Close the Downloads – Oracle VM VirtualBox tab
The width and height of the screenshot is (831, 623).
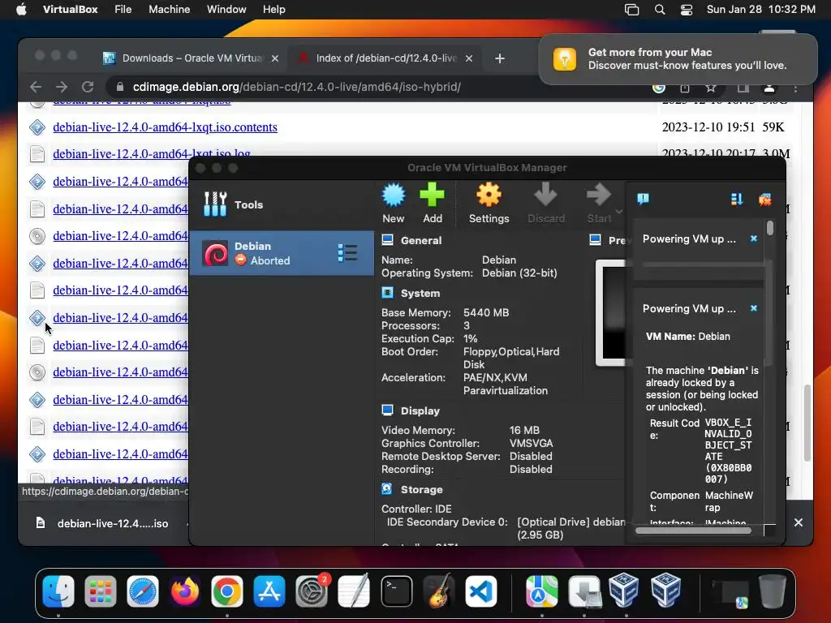(x=275, y=58)
